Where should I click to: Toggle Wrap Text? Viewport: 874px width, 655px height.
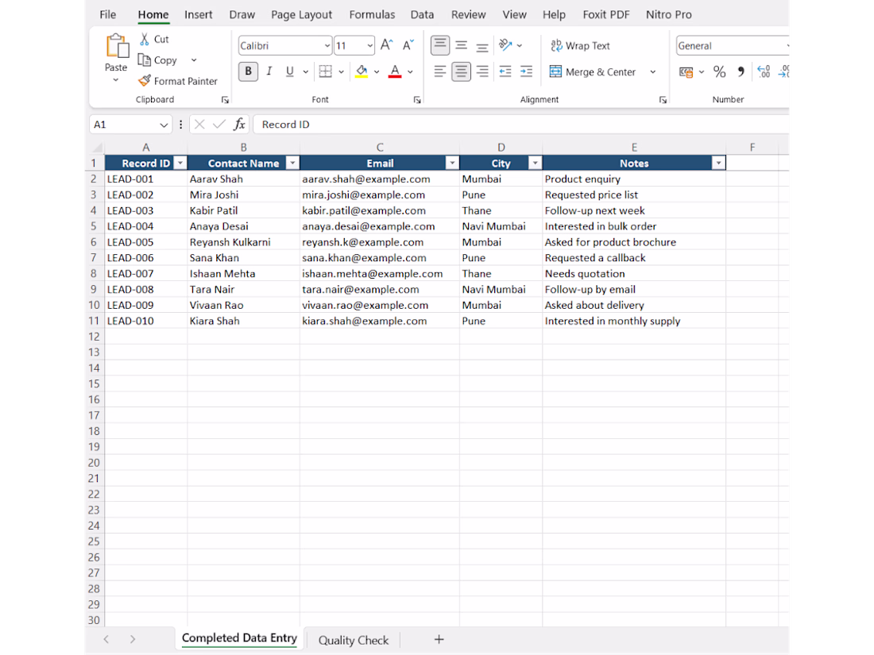click(580, 46)
